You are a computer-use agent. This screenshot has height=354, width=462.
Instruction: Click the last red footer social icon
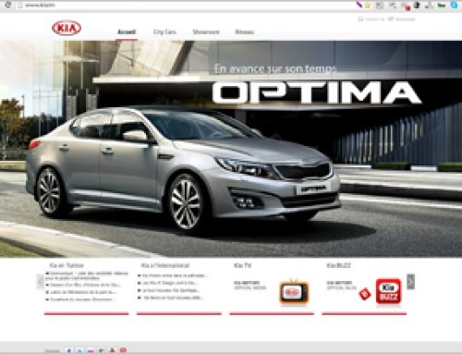[123, 350]
